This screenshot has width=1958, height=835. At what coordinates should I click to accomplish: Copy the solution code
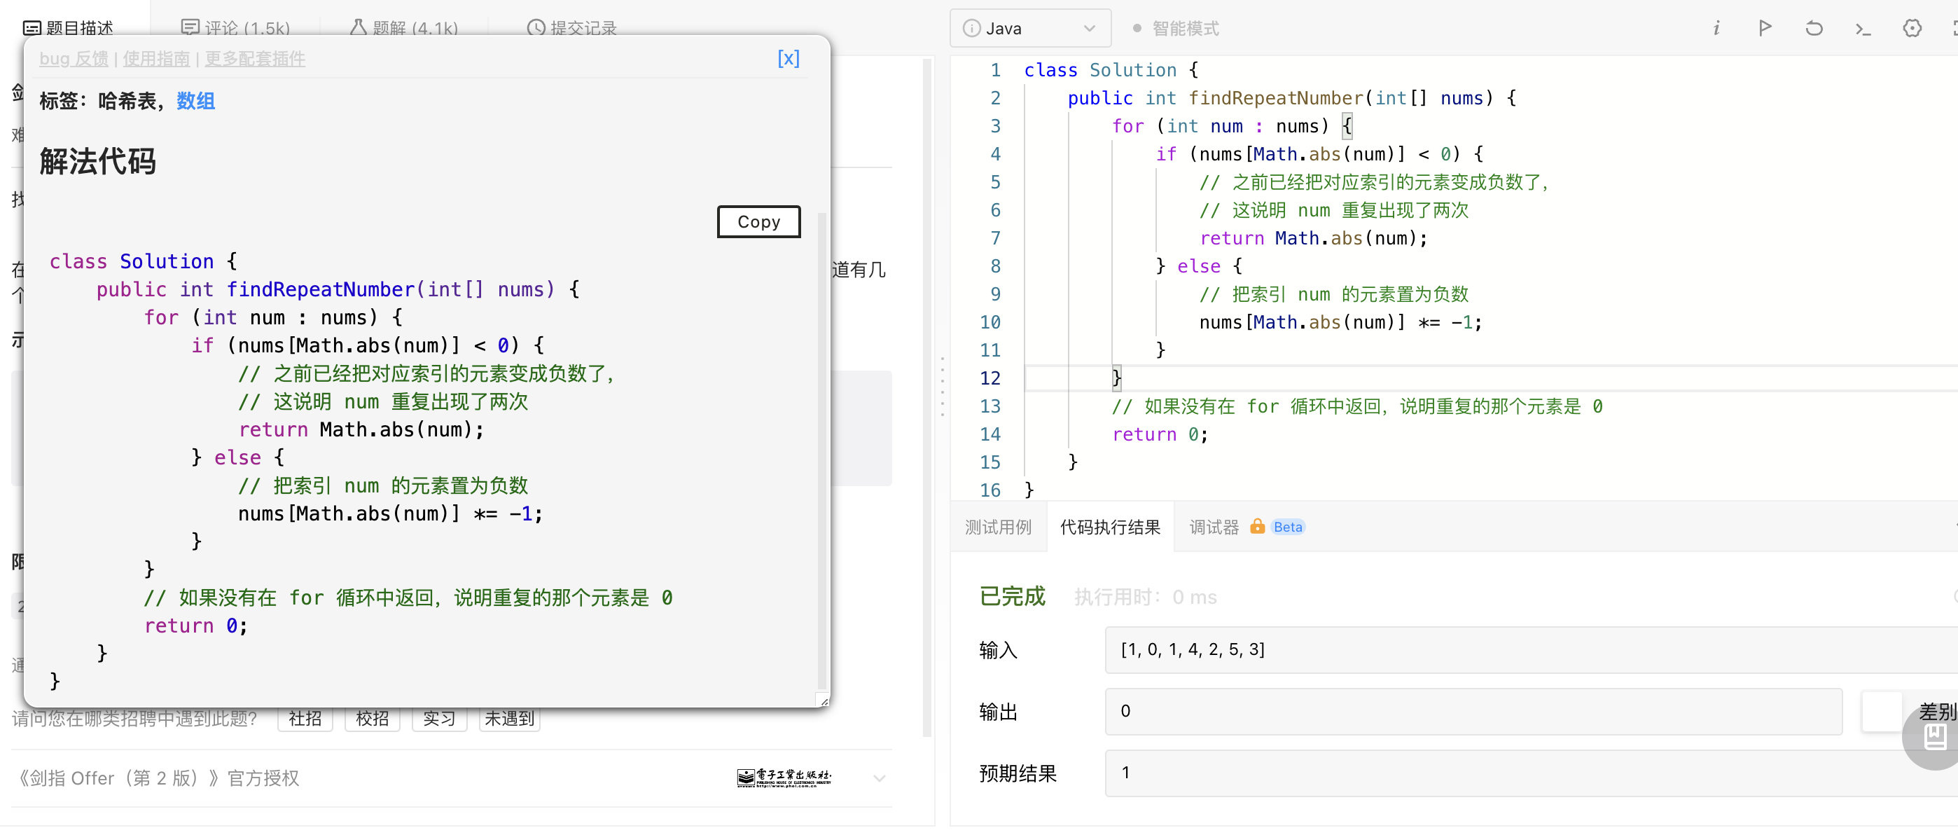pos(758,221)
